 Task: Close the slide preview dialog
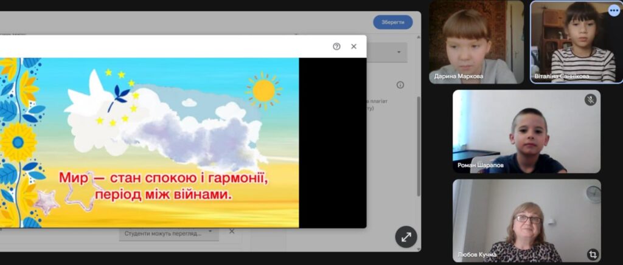pos(353,46)
